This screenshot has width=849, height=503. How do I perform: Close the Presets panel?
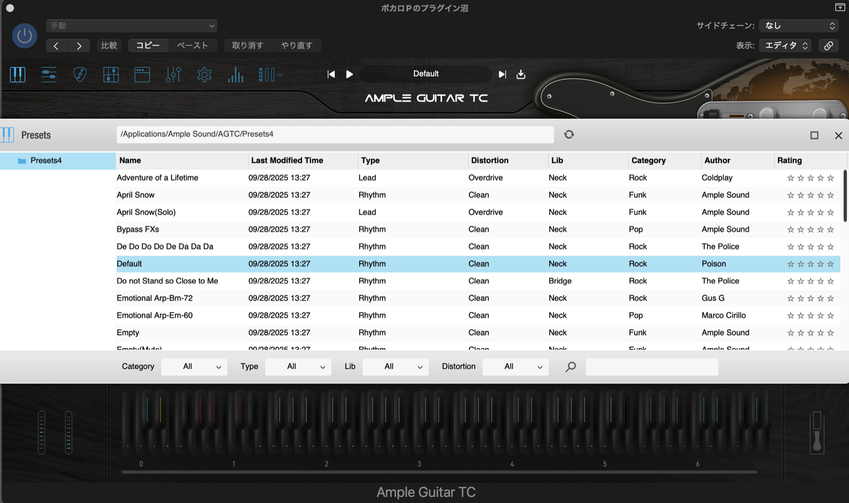click(838, 135)
